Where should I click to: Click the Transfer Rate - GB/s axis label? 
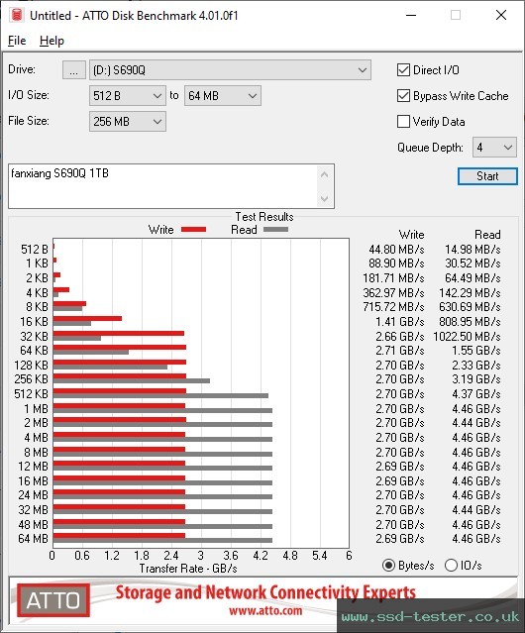pyautogui.click(x=188, y=569)
